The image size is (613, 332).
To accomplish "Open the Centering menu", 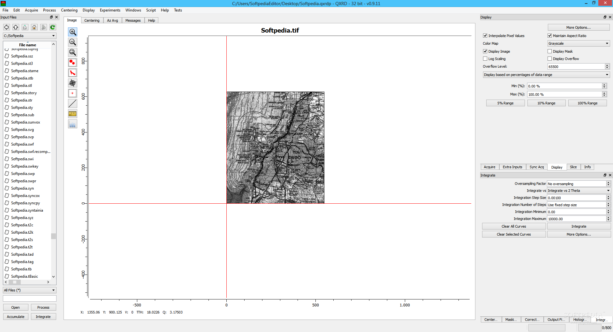I will tap(69, 10).
